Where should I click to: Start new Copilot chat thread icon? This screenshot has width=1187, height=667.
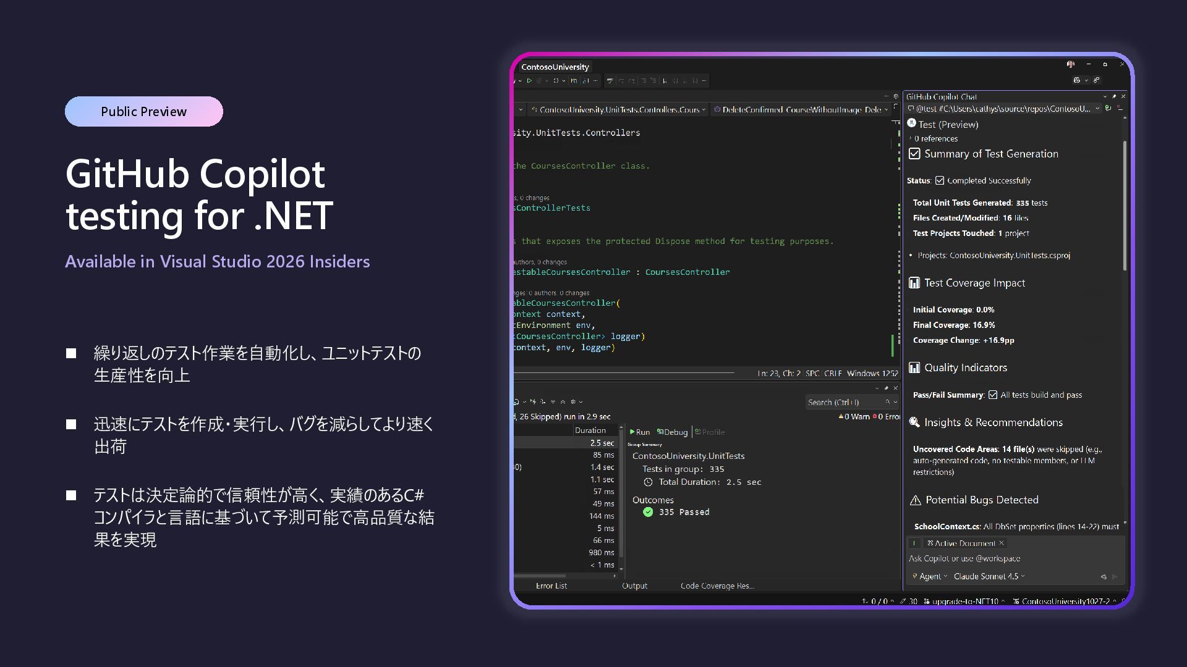coord(1108,109)
